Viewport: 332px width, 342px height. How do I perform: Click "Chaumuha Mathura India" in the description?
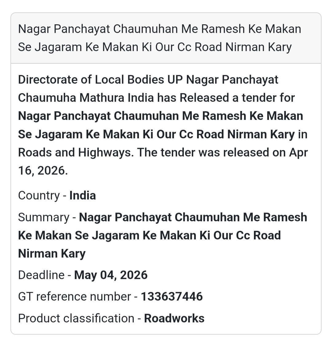pos(86,98)
